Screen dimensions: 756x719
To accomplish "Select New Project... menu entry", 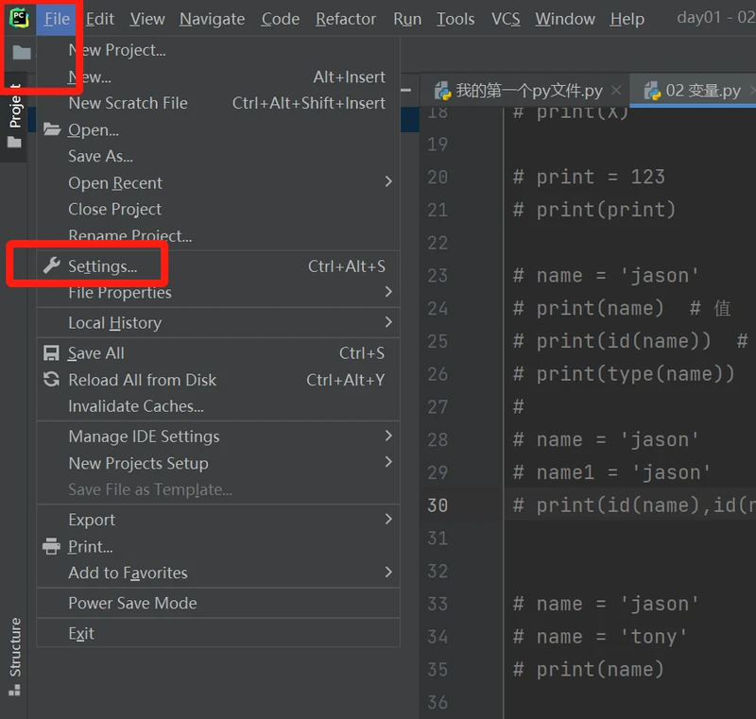I will (x=116, y=50).
